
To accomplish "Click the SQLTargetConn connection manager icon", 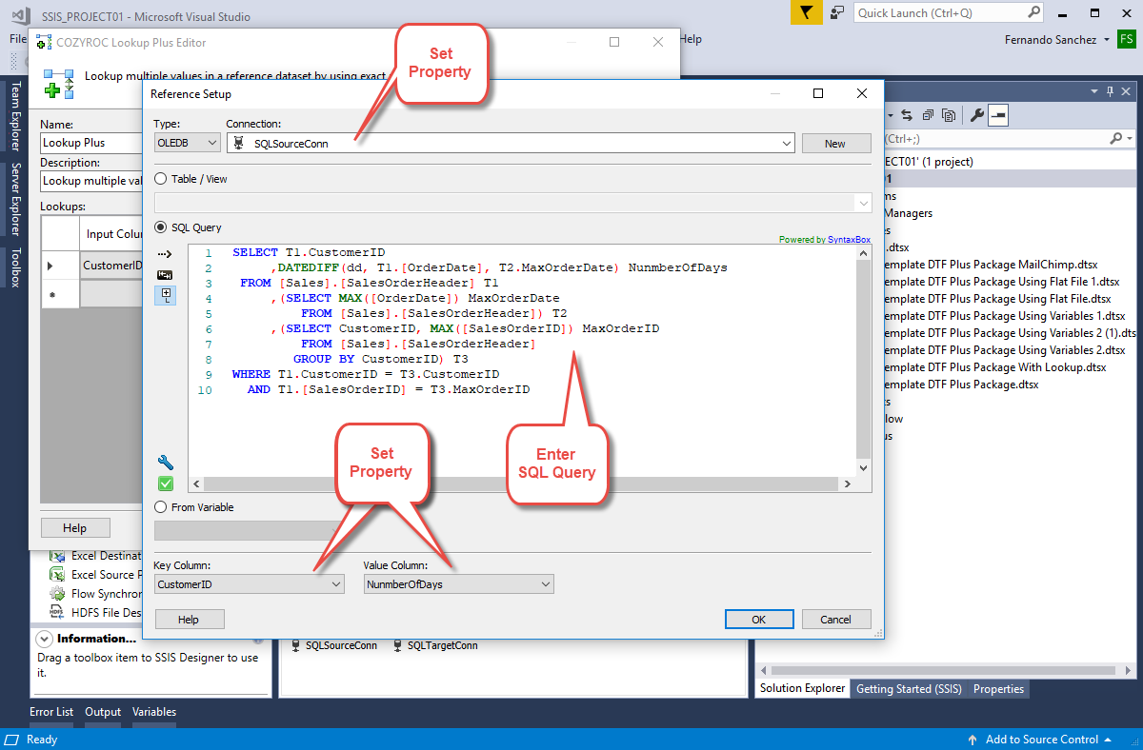I will click(398, 645).
